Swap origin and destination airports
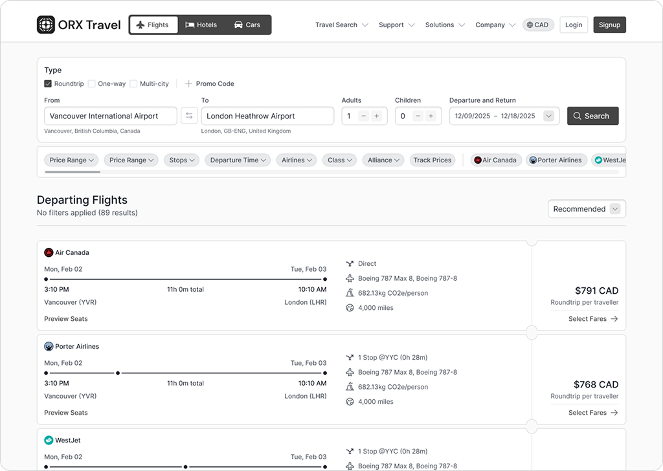This screenshot has width=663, height=471. (189, 116)
